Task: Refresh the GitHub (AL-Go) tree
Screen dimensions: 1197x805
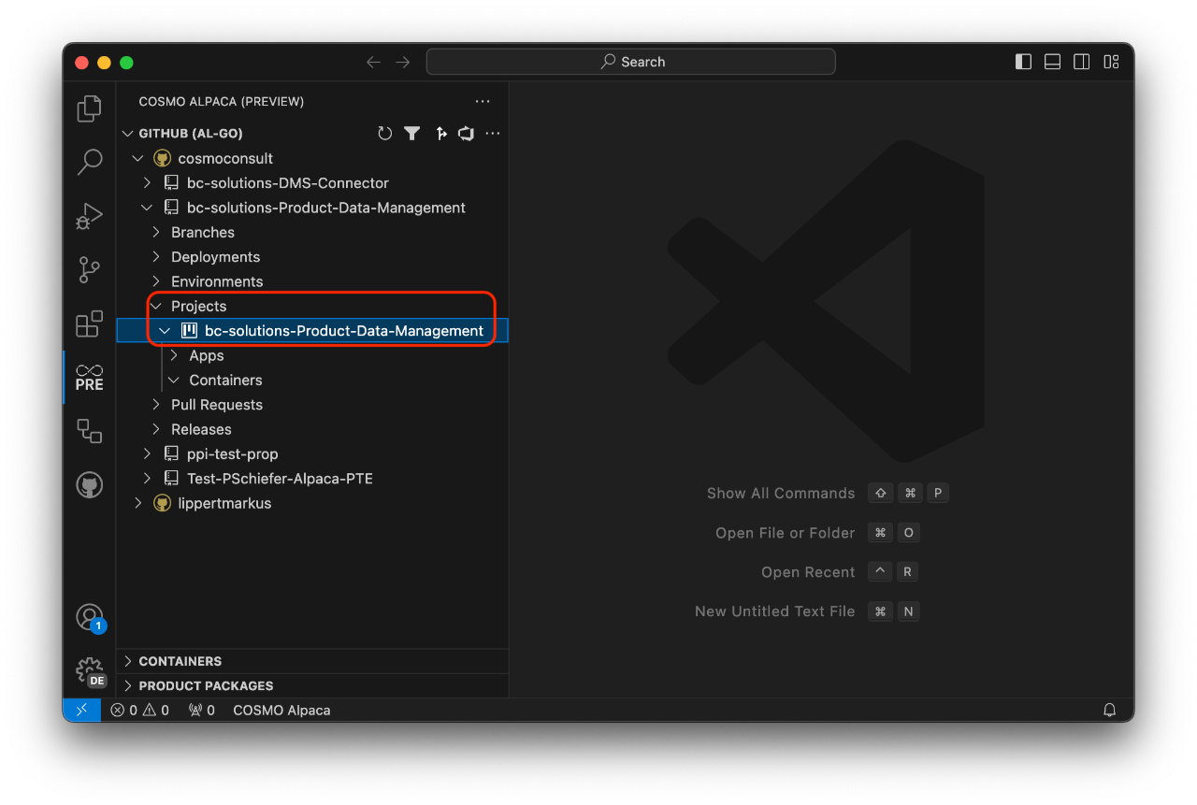Action: [384, 133]
